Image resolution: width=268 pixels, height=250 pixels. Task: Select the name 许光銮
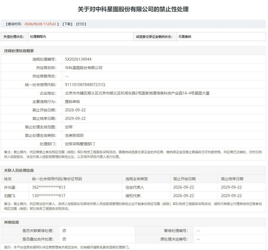(x=10, y=187)
